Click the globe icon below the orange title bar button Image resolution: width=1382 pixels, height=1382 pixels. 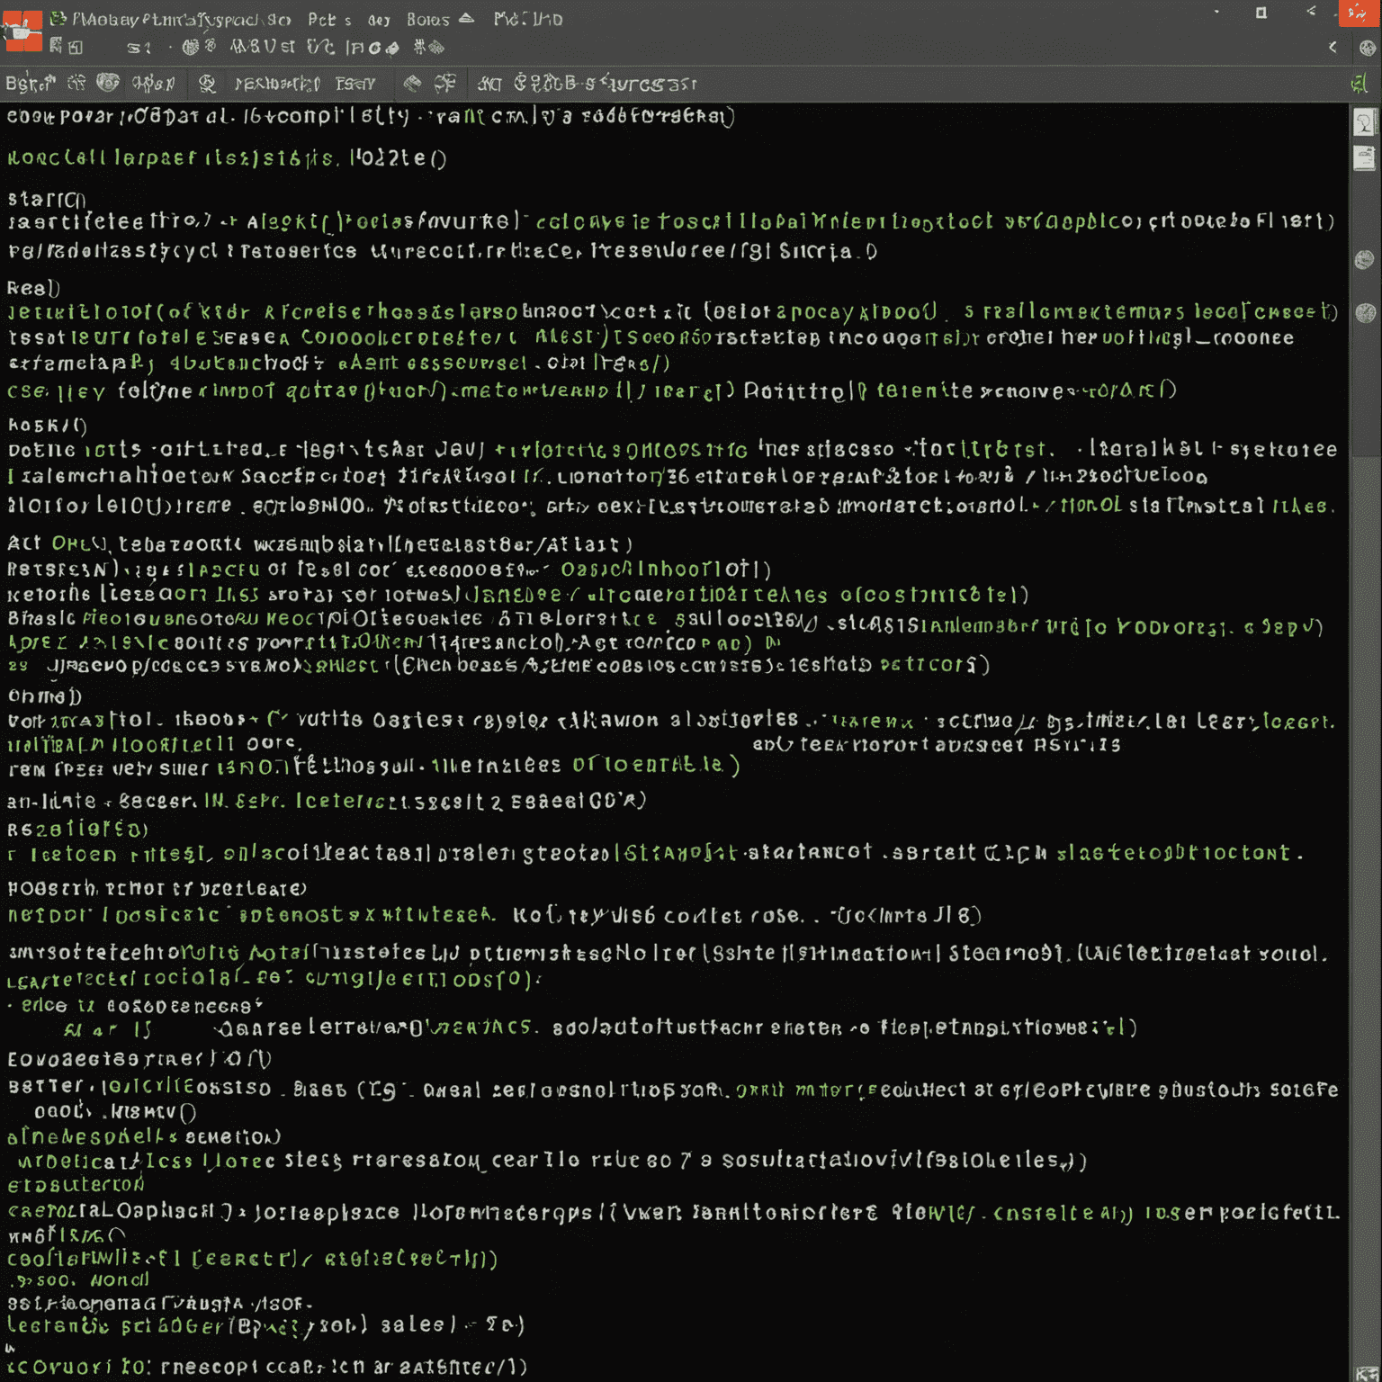[x=1369, y=48]
